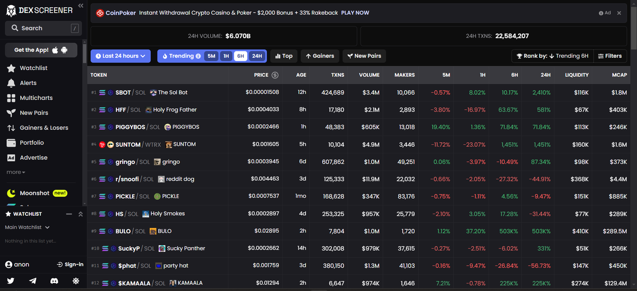This screenshot has width=637, height=291.
Task: Switch to the Top tab
Action: [x=284, y=56]
